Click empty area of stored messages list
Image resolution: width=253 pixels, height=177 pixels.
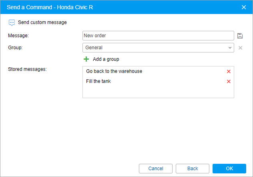pyautogui.click(x=158, y=91)
